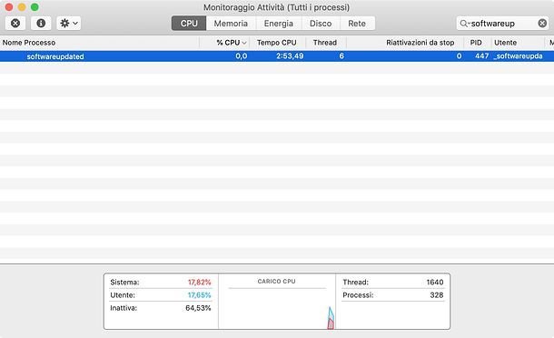Switch to the CPU tab
Viewport: 554px width, 338px height.
[x=189, y=24]
